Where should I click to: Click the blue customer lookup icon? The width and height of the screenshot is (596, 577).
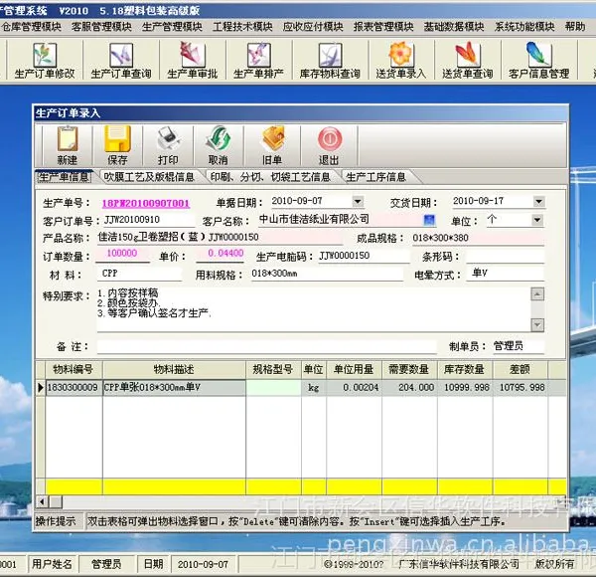pyautogui.click(x=429, y=220)
